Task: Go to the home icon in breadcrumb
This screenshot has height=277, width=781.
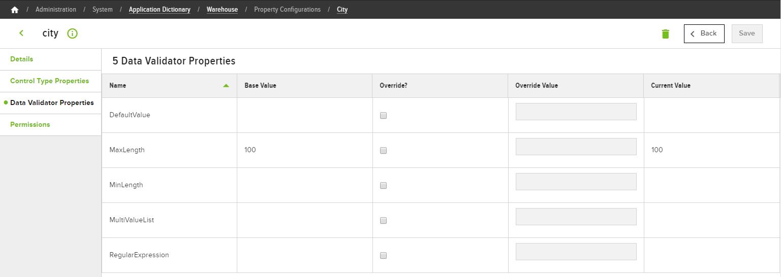Action: [14, 10]
